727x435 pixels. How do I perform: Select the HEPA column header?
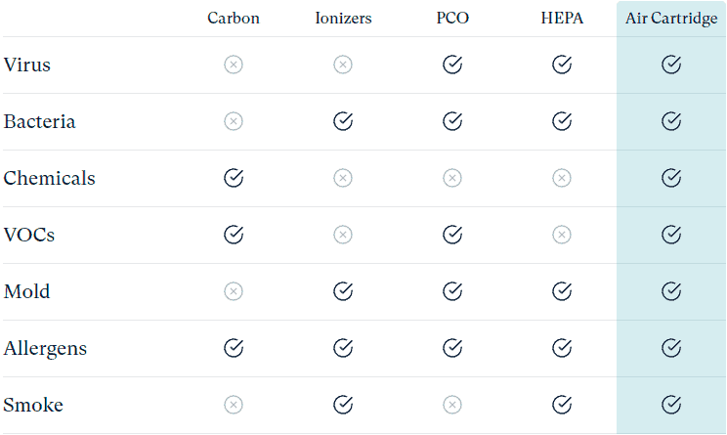562,19
